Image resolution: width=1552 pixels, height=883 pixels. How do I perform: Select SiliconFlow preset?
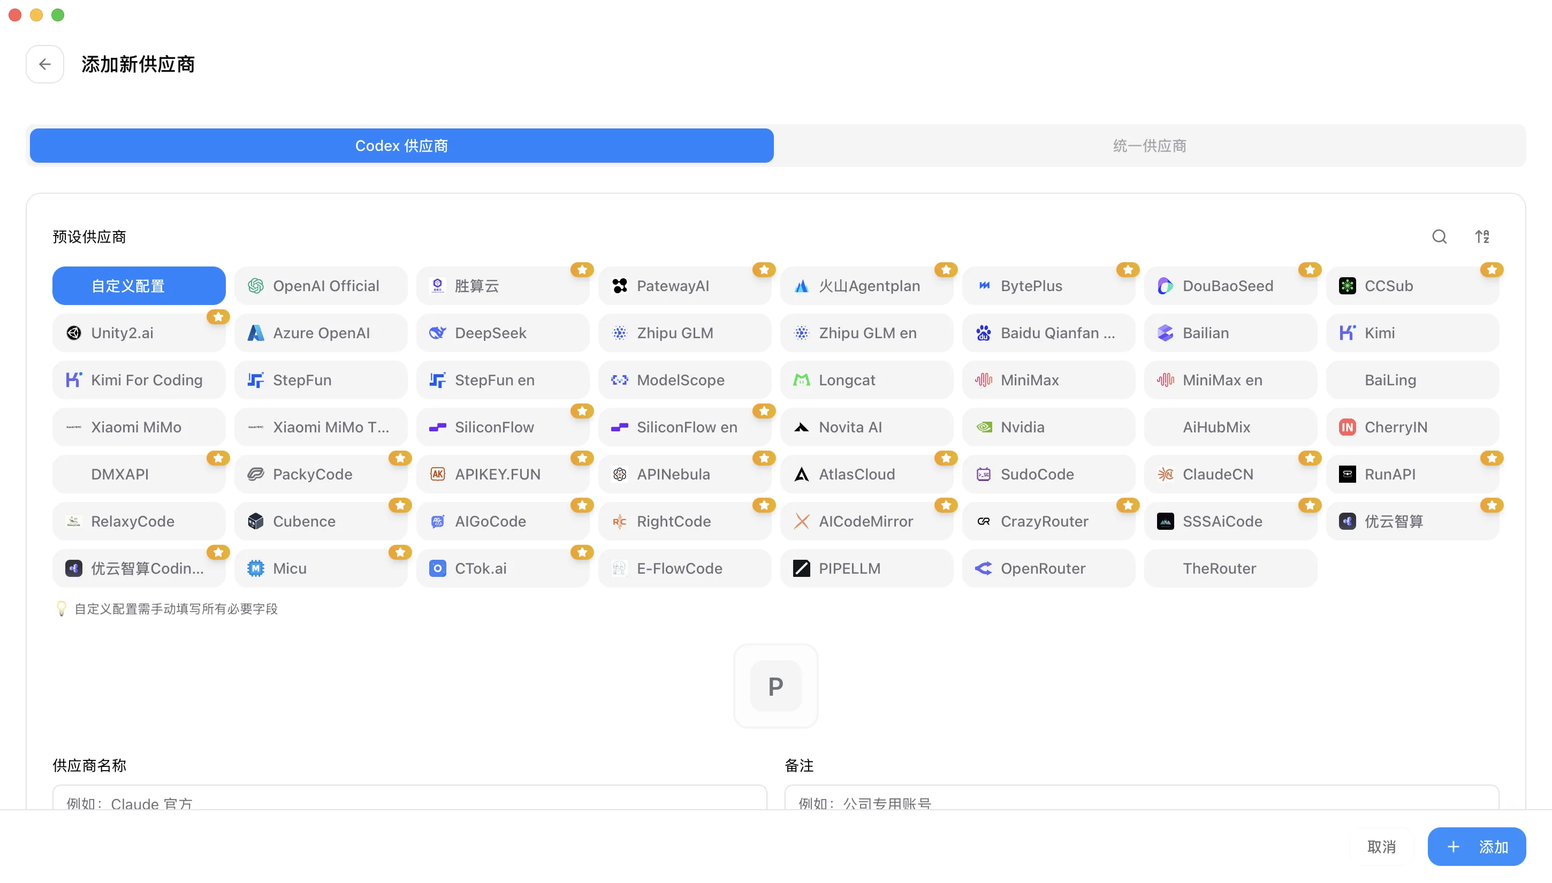pos(503,427)
